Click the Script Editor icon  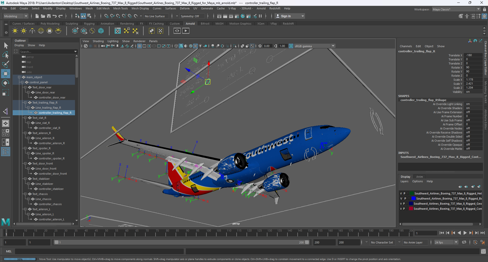(483, 251)
